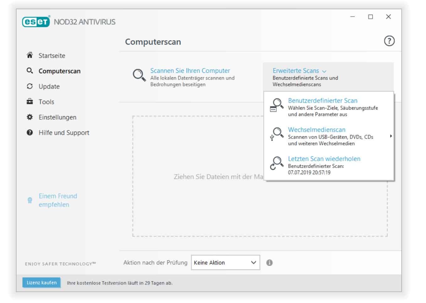426x303 pixels.
Task: Go to the Update section
Action: point(49,86)
